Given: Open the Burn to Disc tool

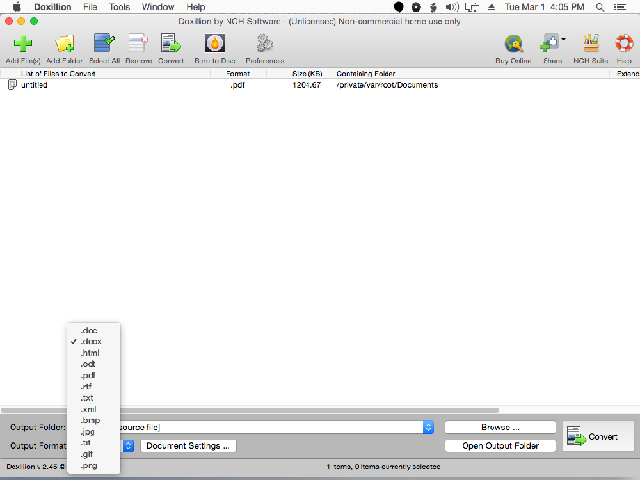Looking at the screenshot, I should [214, 44].
